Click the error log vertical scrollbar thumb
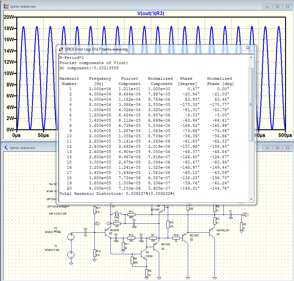The height and width of the screenshot is (281, 294). point(251,105)
